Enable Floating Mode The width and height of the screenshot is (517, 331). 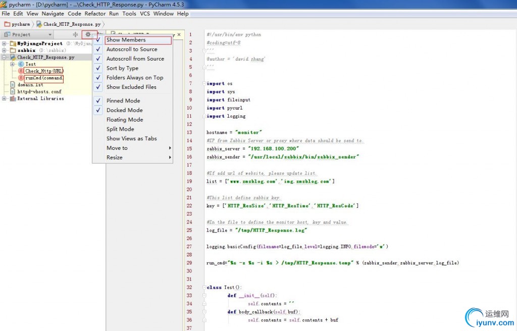tap(132, 120)
